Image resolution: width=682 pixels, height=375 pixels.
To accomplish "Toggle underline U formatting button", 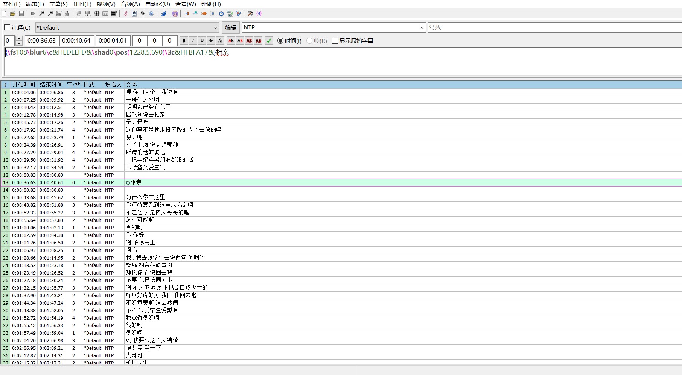I will click(202, 41).
